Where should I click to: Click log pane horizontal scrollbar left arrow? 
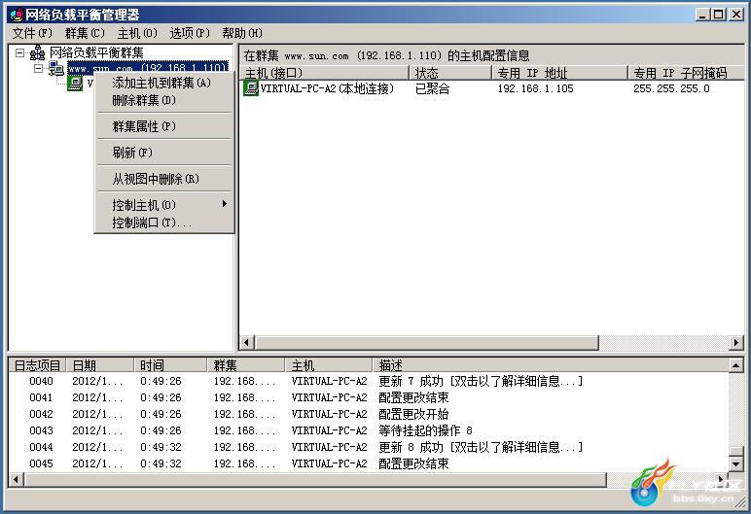17,479
